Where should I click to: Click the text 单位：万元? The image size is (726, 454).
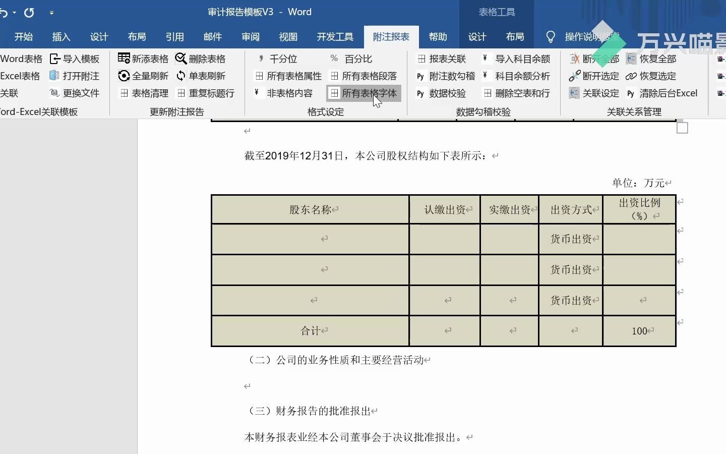[638, 183]
